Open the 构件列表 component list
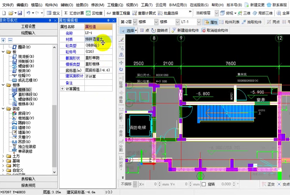 (229, 22)
